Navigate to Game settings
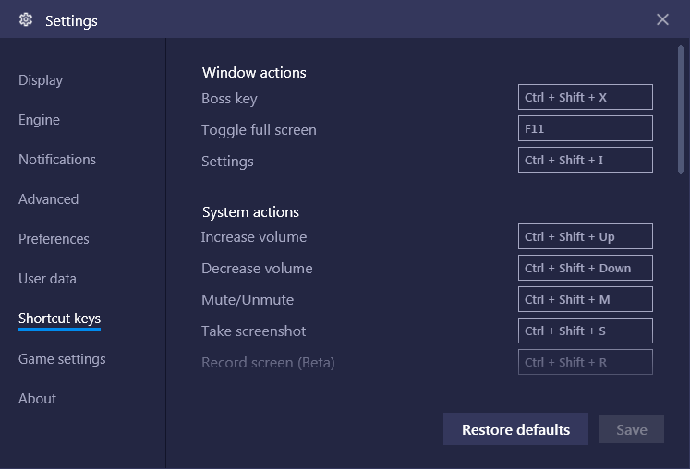The height and width of the screenshot is (469, 690). (62, 359)
